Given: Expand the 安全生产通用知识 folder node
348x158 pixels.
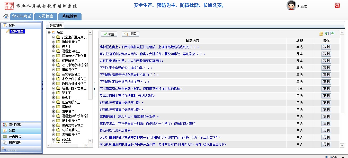Looking at the screenshot, I should [x=54, y=37].
